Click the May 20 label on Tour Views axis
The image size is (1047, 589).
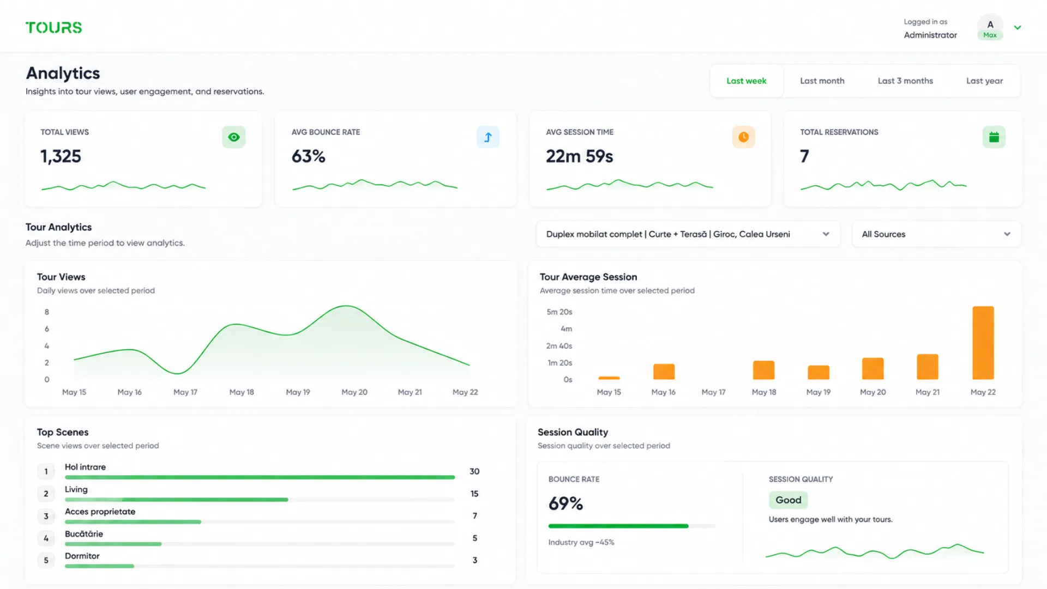(x=354, y=392)
